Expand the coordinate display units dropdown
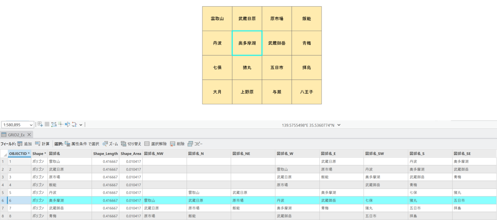 point(339,125)
